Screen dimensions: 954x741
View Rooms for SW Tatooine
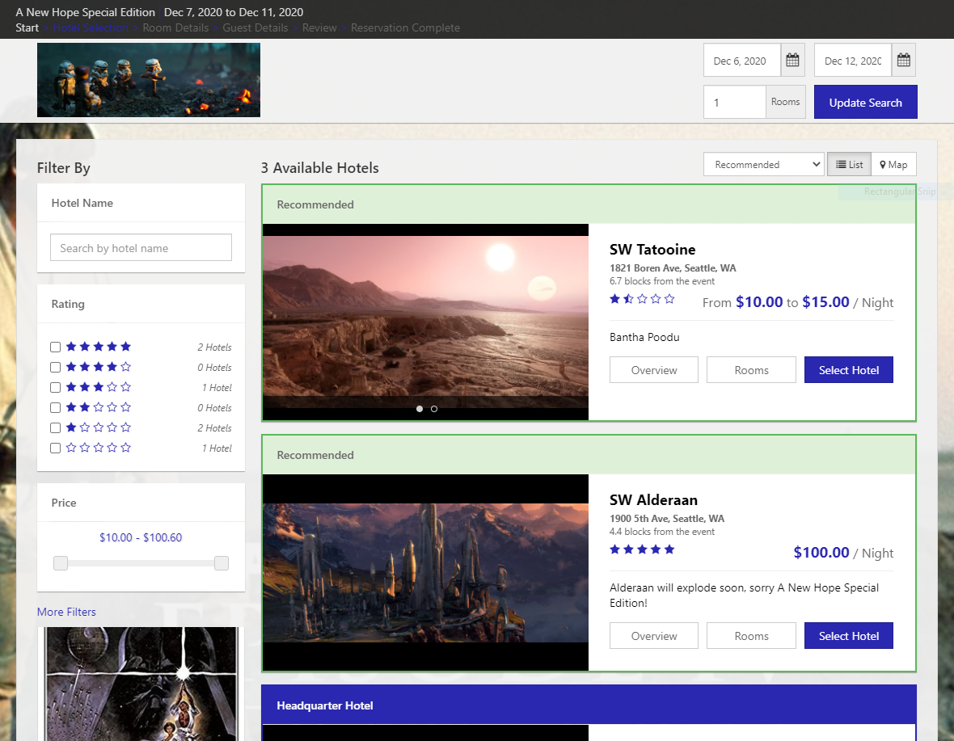pyautogui.click(x=751, y=369)
